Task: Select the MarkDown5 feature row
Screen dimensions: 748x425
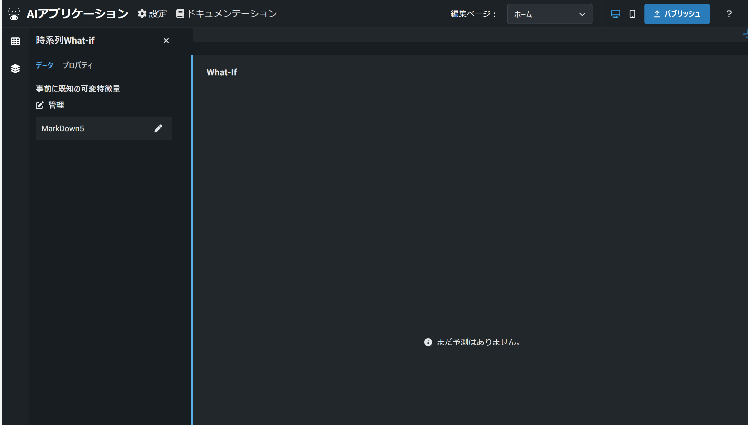Action: (x=88, y=128)
